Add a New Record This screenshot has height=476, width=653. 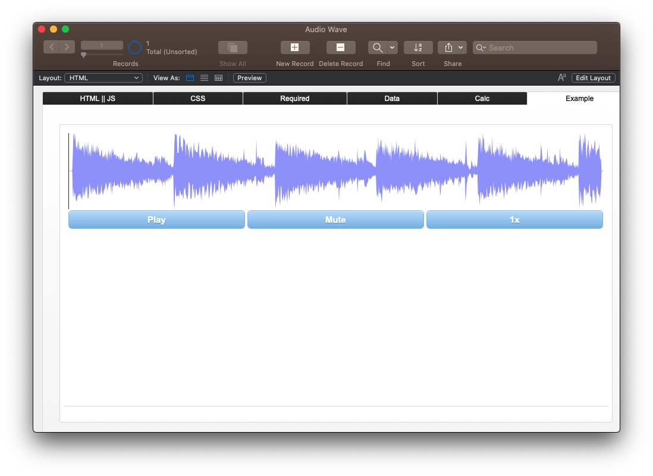click(x=295, y=48)
